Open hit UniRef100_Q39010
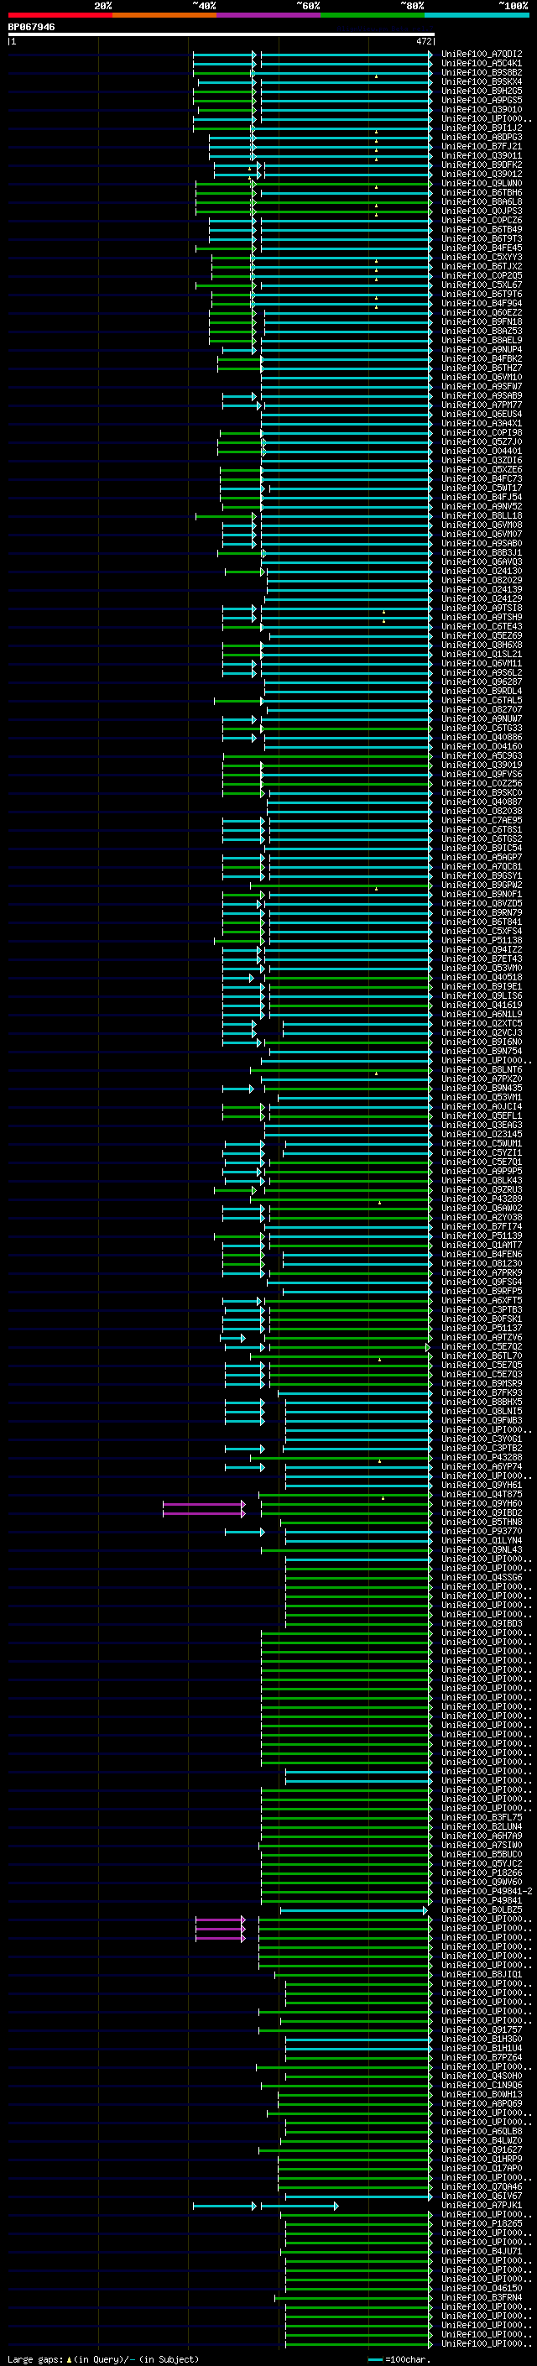Image resolution: width=537 pixels, height=2366 pixels. pos(482,109)
